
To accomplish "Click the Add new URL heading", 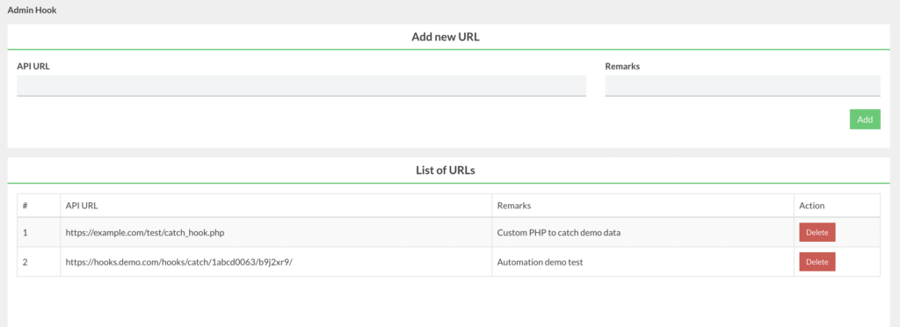I will click(446, 37).
